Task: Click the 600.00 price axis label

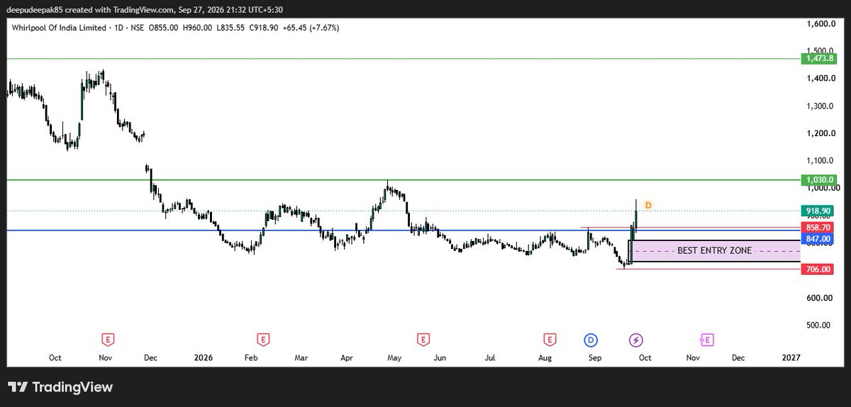Action: tap(819, 298)
